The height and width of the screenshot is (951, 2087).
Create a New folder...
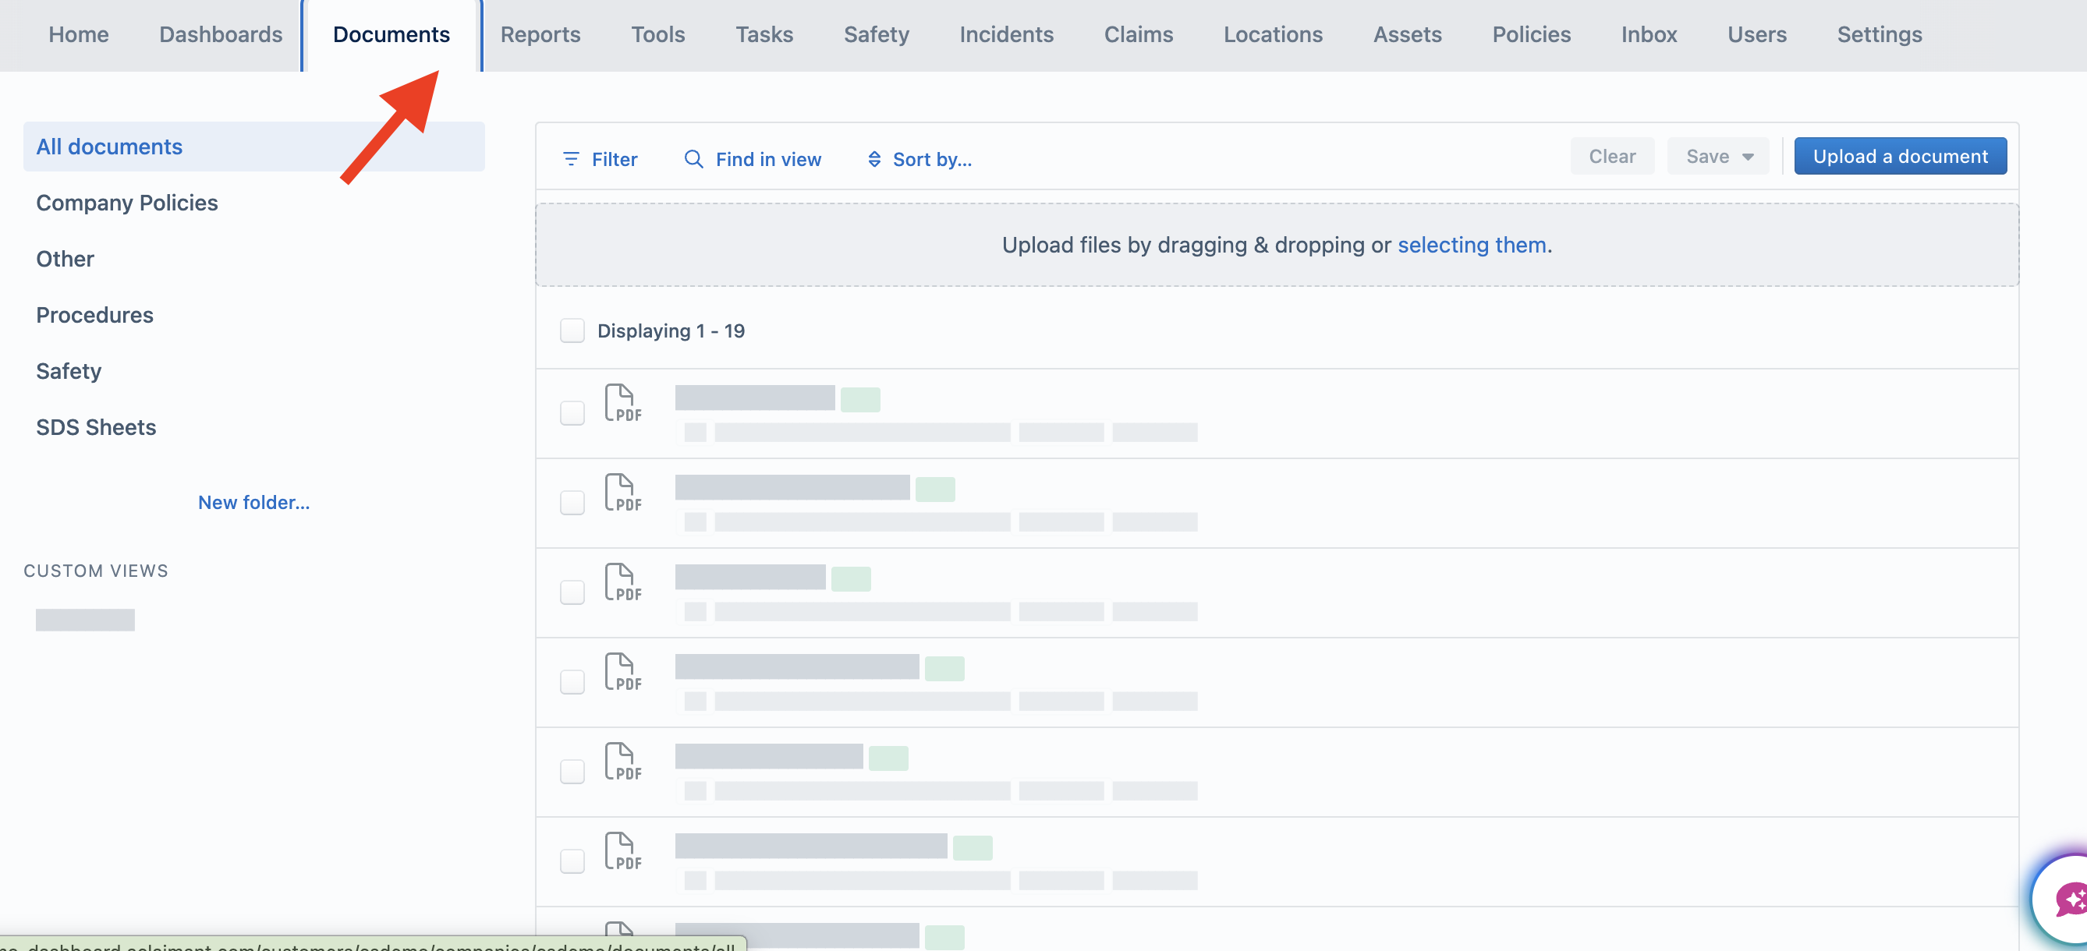pos(253,502)
